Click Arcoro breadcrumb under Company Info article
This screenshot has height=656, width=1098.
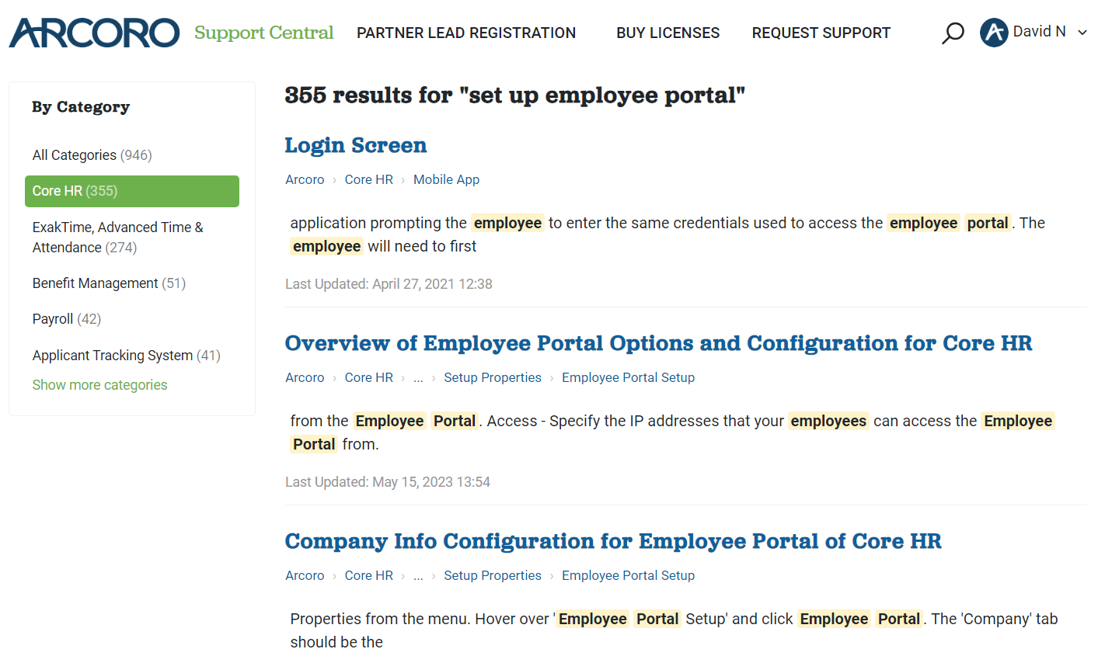click(305, 575)
